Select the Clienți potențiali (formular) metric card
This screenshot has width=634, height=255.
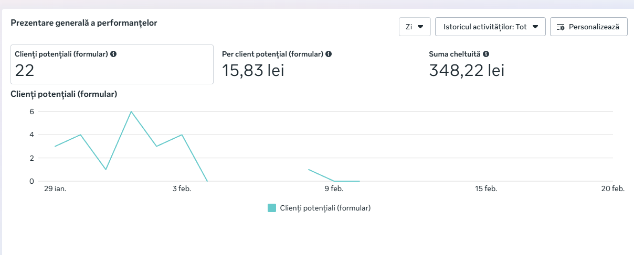coord(112,64)
